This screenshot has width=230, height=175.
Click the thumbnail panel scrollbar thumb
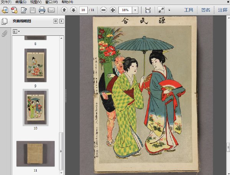pyautogui.click(x=61, y=151)
